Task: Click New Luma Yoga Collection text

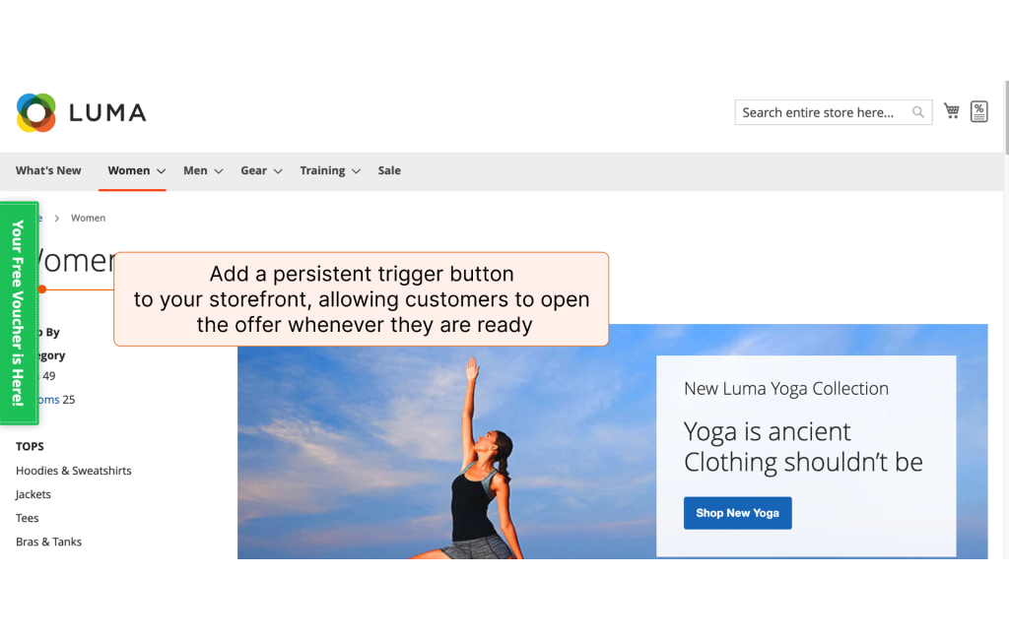Action: pos(785,389)
